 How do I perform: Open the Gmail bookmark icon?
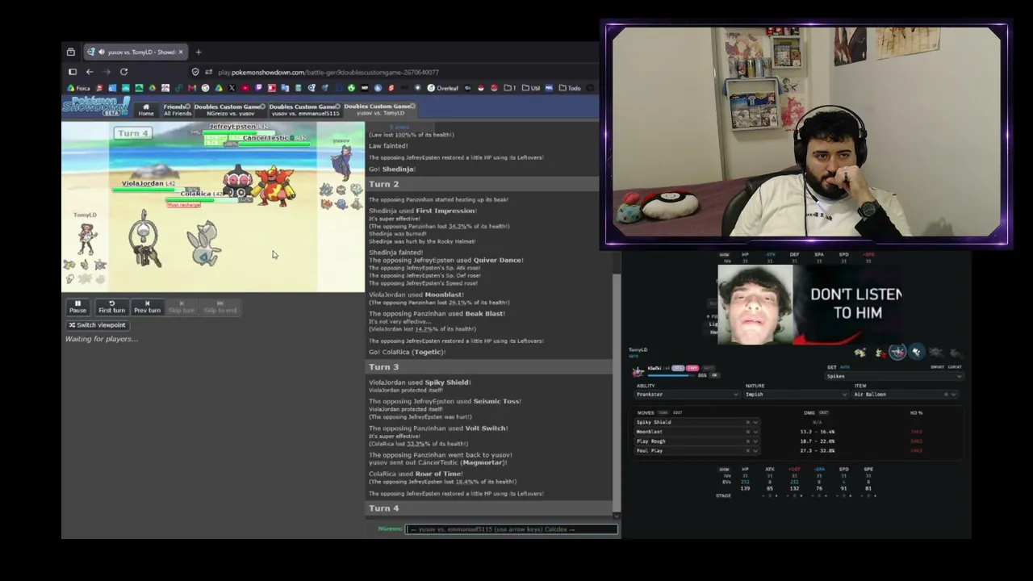coord(192,88)
